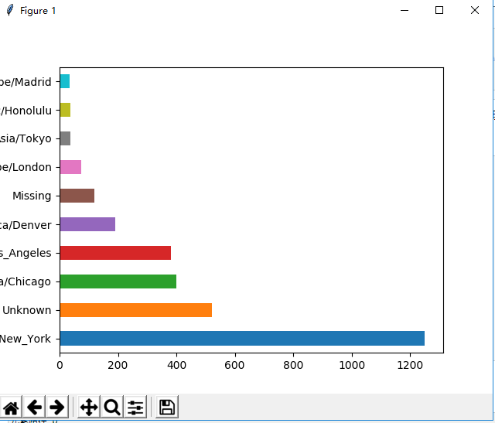Go back to previous view arrow

click(34, 407)
